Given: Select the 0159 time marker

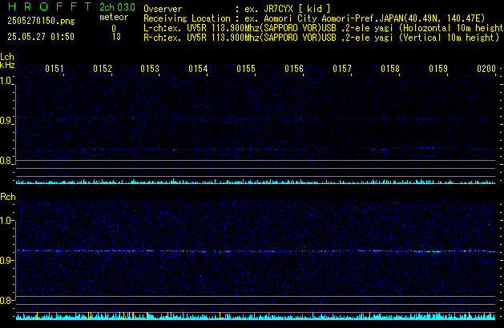Looking at the screenshot, I should pyautogui.click(x=438, y=69).
